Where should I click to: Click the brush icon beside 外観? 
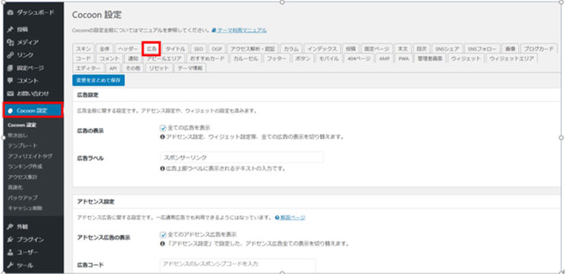point(11,227)
